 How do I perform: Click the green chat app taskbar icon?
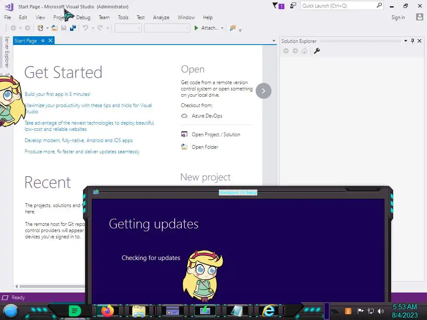click(x=75, y=311)
